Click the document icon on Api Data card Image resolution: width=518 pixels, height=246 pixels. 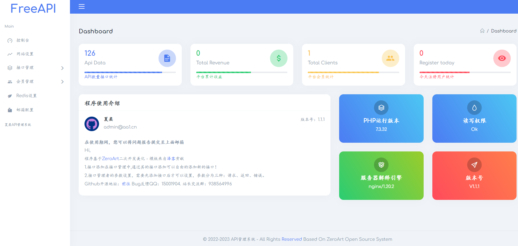pyautogui.click(x=167, y=58)
